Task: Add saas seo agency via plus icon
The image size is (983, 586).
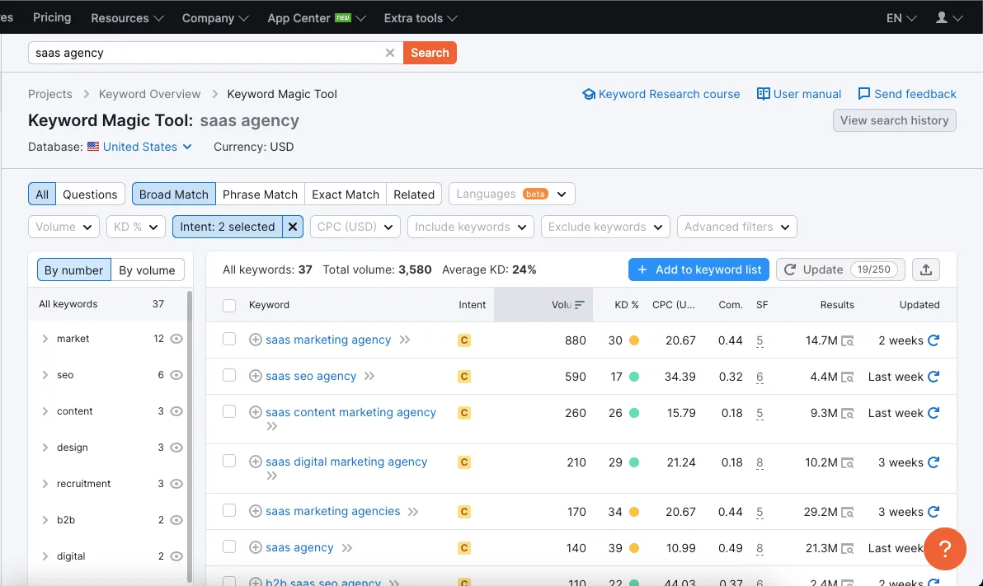Action: coord(255,376)
